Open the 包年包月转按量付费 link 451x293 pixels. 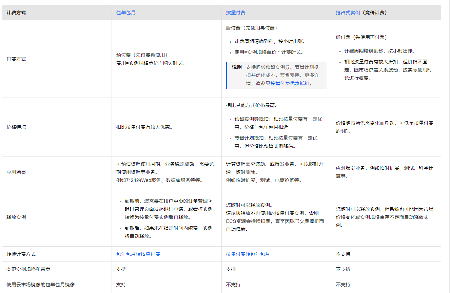(x=138, y=254)
